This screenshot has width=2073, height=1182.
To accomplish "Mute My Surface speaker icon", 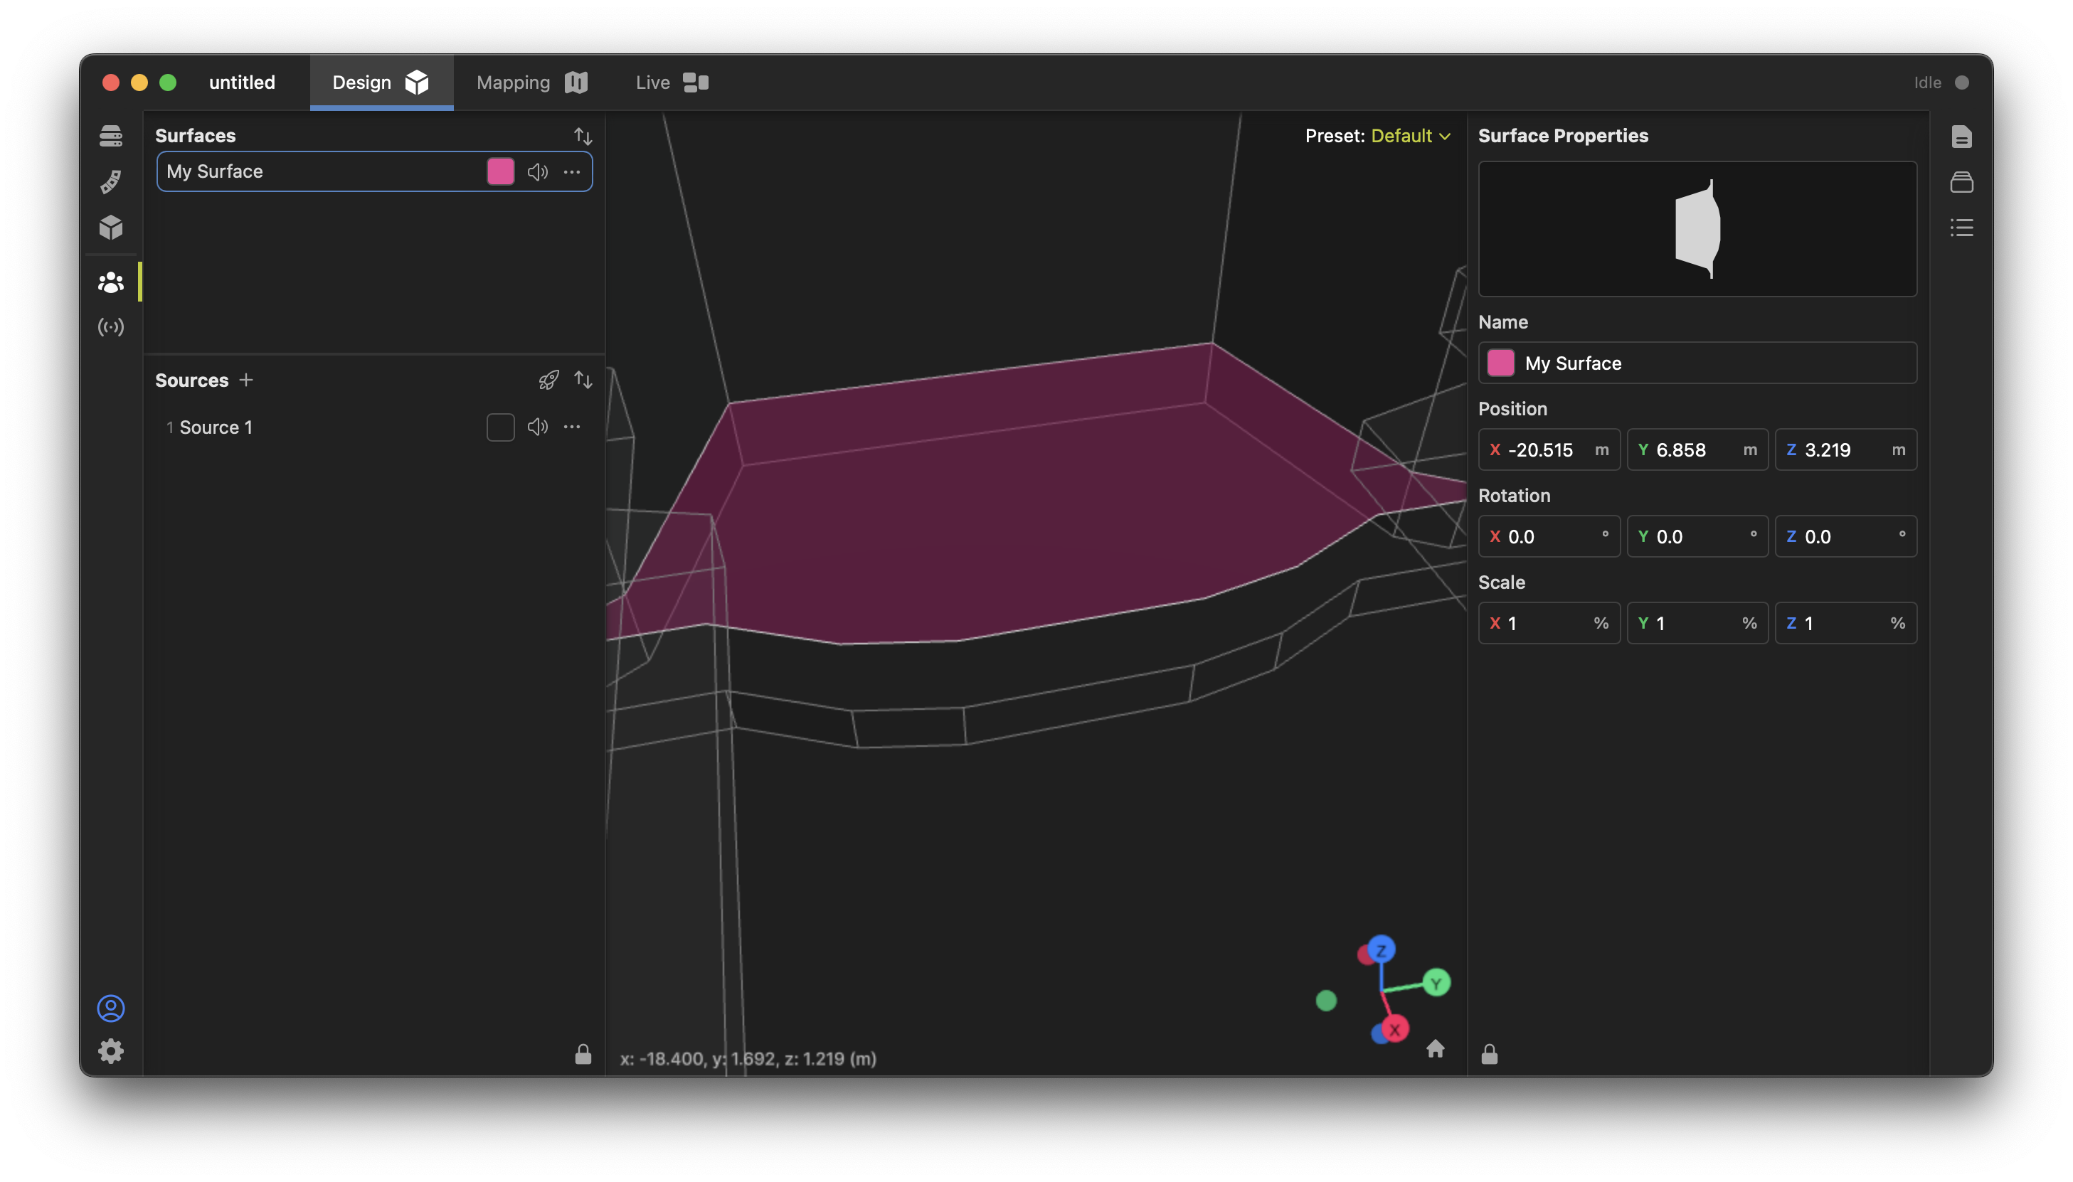I will [538, 172].
